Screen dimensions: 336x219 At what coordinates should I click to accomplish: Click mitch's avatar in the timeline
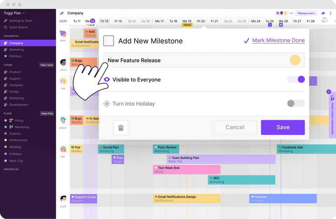click(x=63, y=63)
